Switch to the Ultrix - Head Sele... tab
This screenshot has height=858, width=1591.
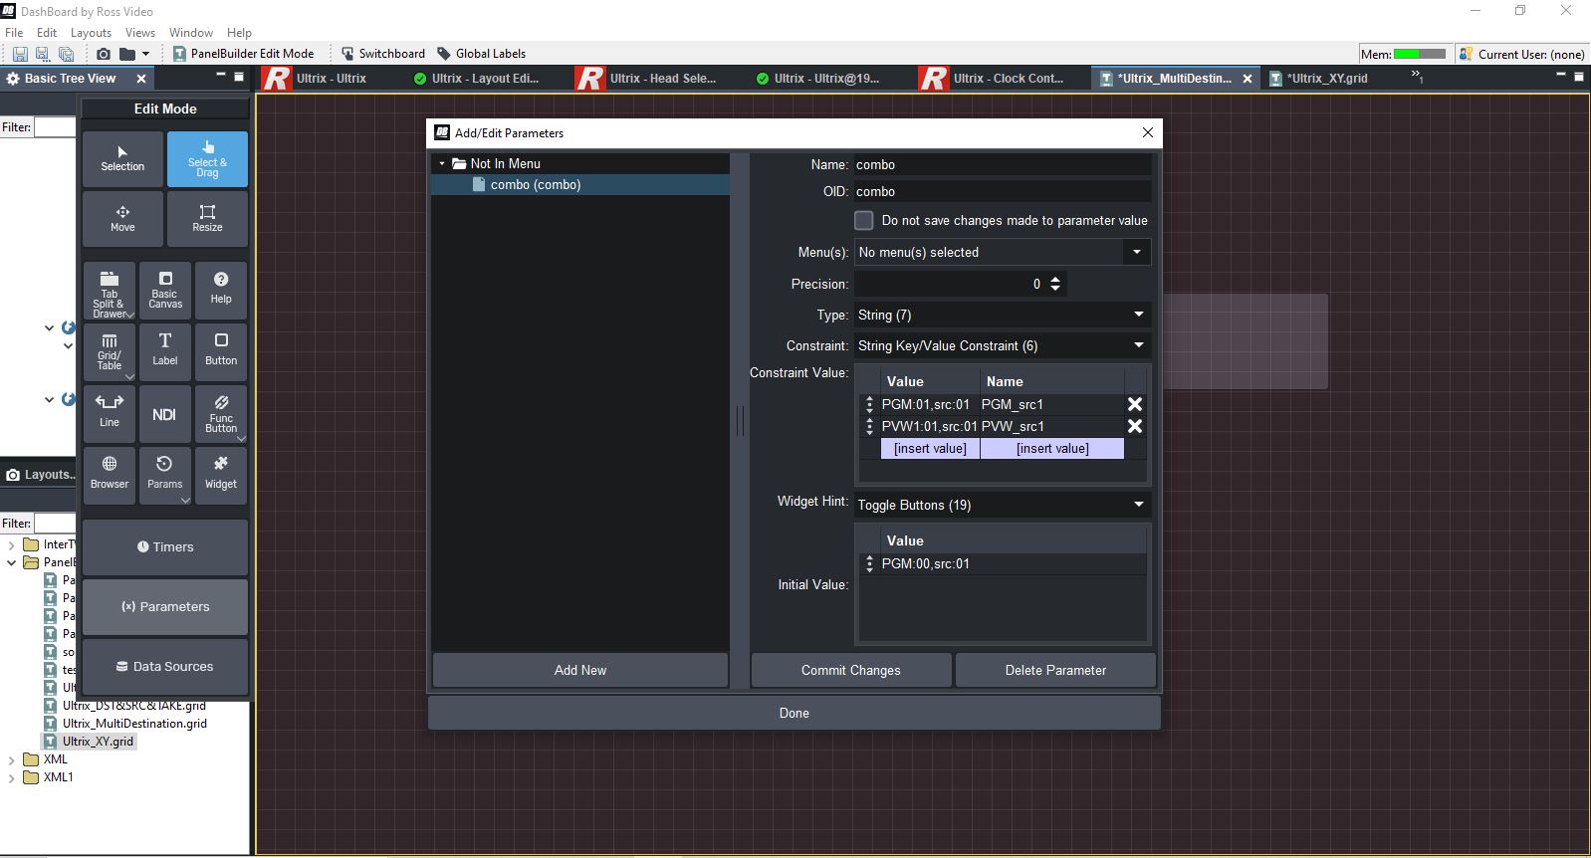click(659, 79)
